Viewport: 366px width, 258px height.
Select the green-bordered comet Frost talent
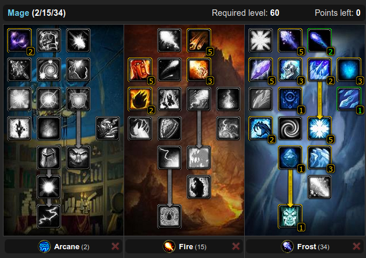320,40
